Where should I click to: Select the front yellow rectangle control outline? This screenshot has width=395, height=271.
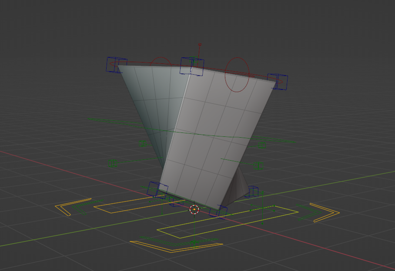coord(226,221)
